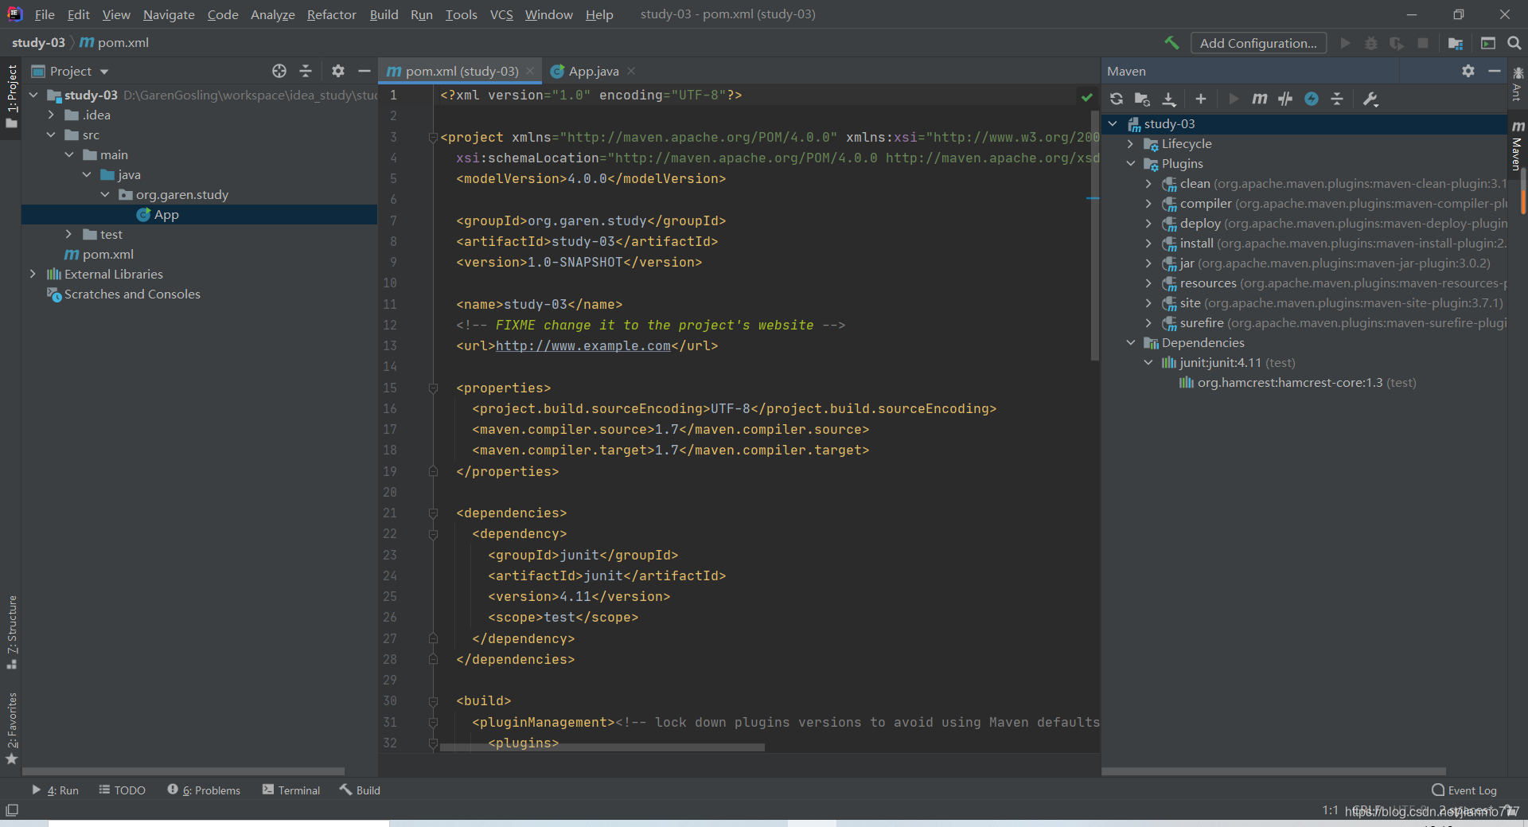Image resolution: width=1528 pixels, height=827 pixels.
Task: Switch to the App.java editor tab
Action: tap(593, 71)
